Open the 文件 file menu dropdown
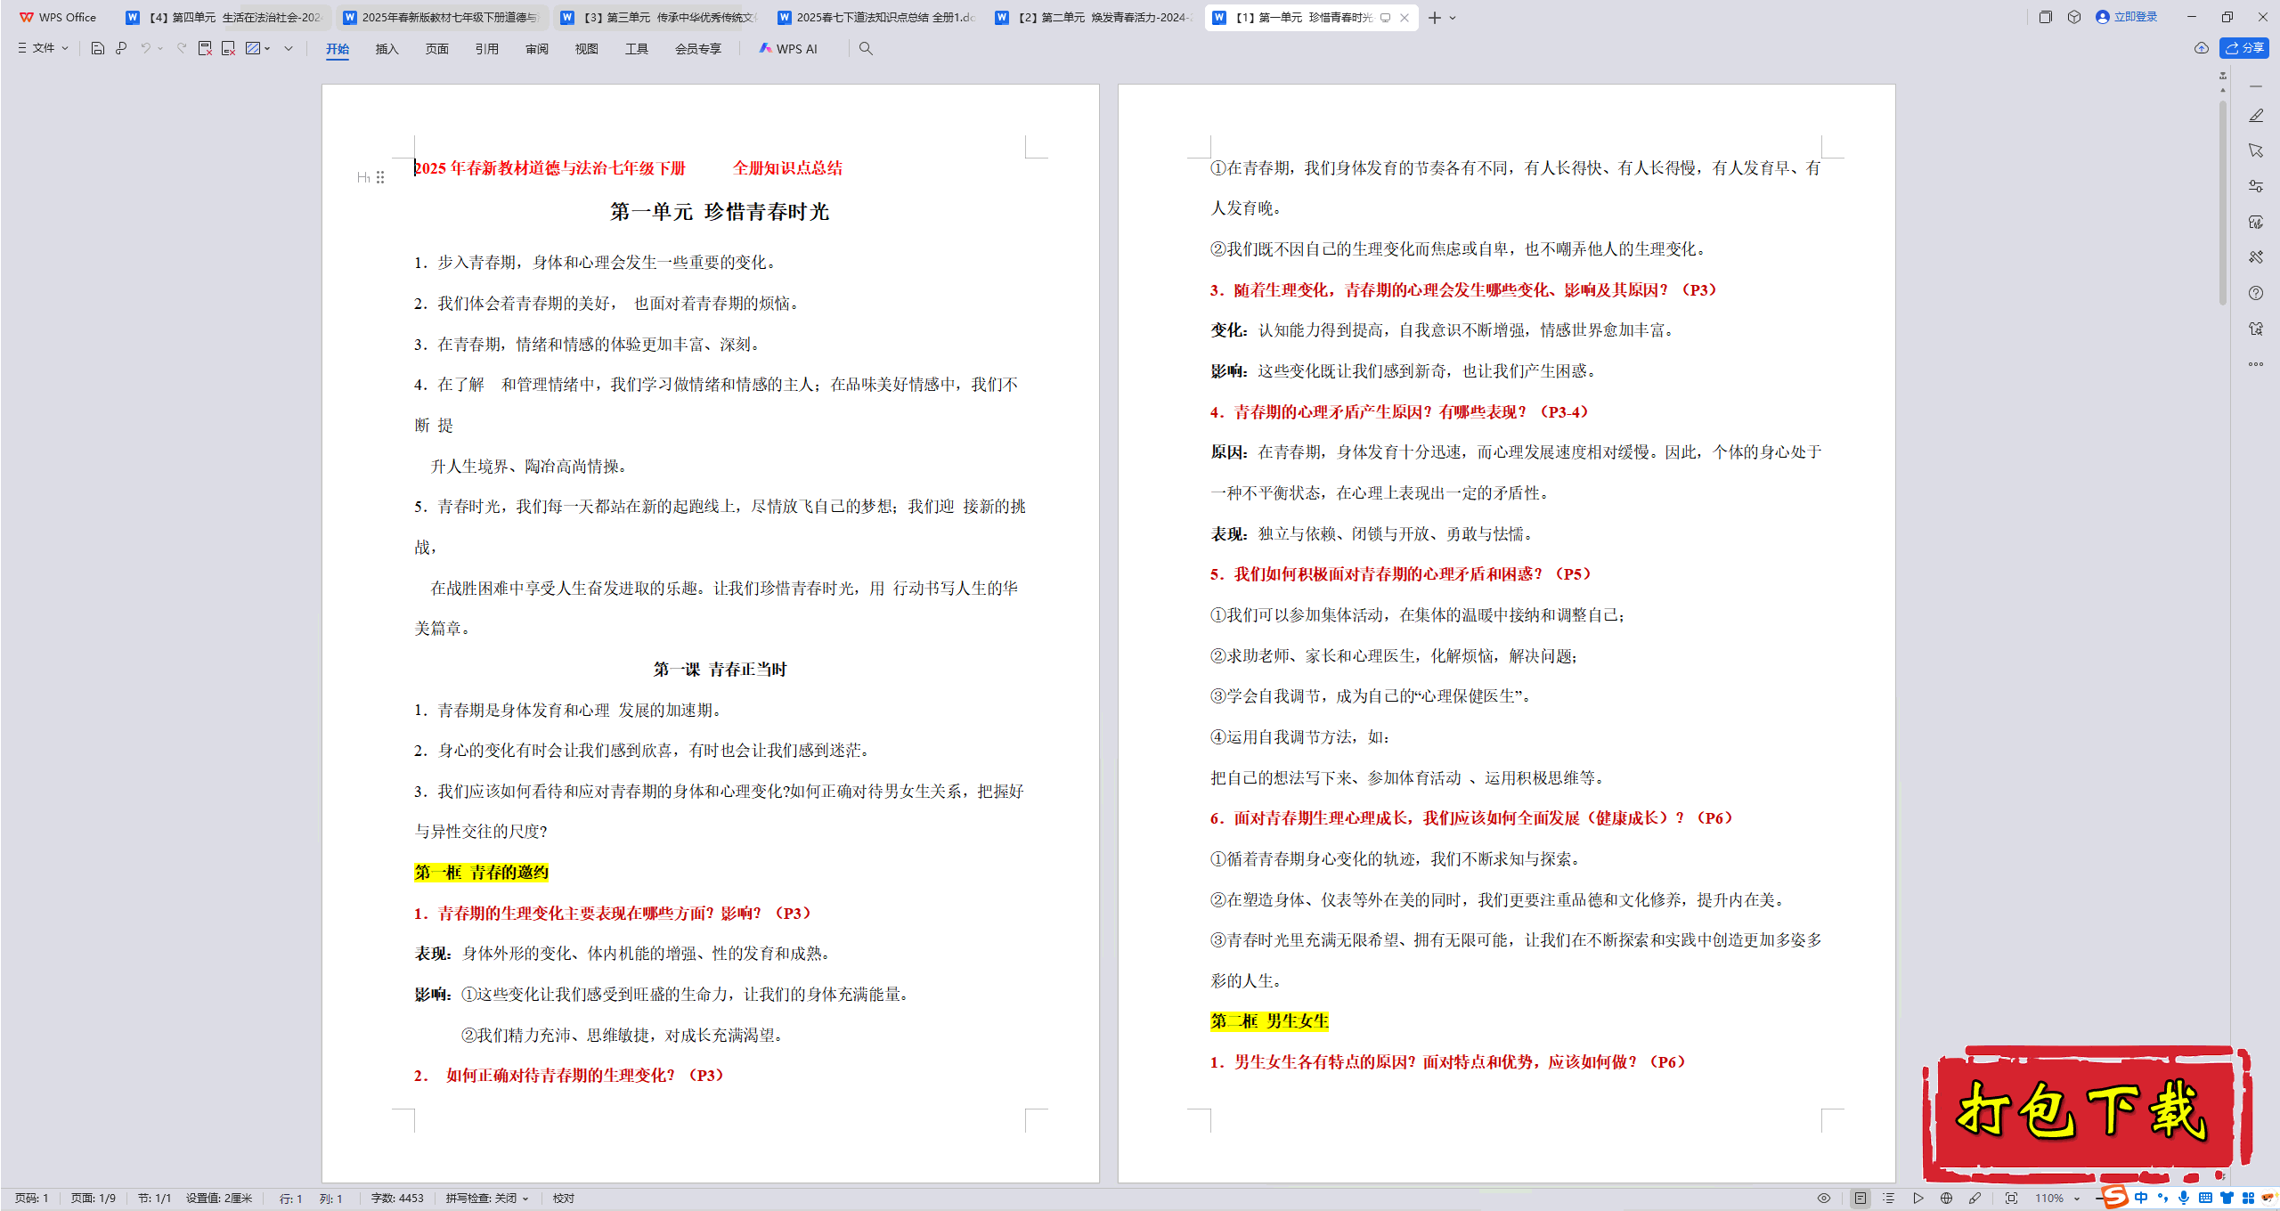Image resolution: width=2280 pixels, height=1211 pixels. point(42,48)
